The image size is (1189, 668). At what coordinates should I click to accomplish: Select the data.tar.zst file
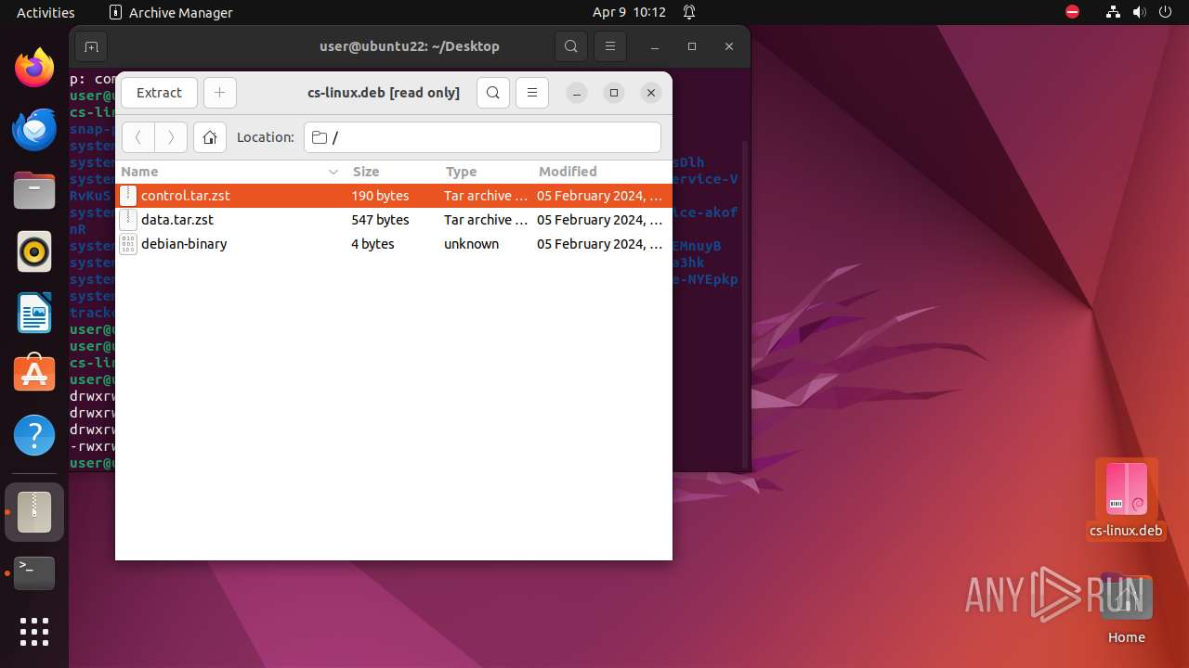(393, 220)
